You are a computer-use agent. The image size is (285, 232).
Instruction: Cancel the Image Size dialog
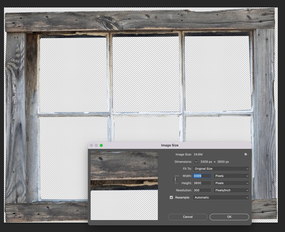pyautogui.click(x=187, y=217)
